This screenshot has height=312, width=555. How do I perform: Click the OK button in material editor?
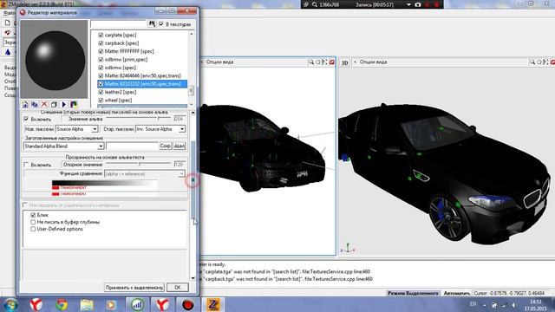click(178, 288)
